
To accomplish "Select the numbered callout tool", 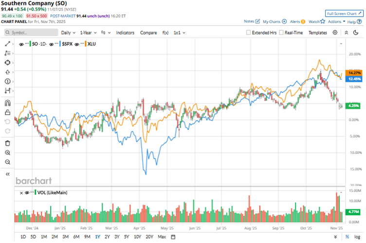I will pyautogui.click(x=7, y=81).
